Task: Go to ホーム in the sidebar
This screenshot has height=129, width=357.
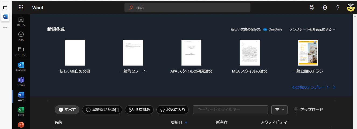Action: pos(21,21)
